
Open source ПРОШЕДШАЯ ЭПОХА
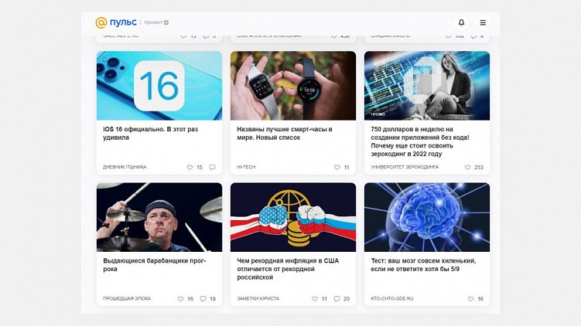(127, 299)
